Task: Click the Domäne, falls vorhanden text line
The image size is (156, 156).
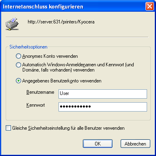Action: click(x=58, y=70)
